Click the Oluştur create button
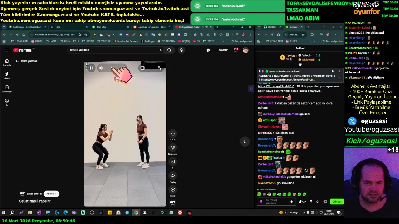The height and width of the screenshot is (224, 399). pos(221,50)
